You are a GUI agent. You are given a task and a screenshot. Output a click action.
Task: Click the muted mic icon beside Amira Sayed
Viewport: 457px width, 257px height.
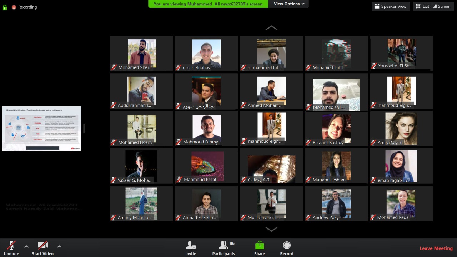coord(373,142)
